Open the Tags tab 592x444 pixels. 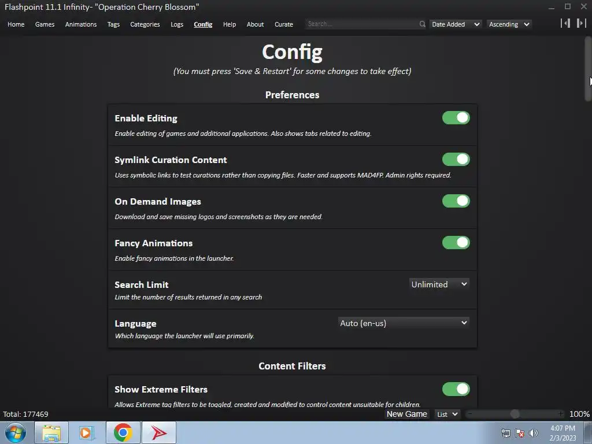click(113, 24)
